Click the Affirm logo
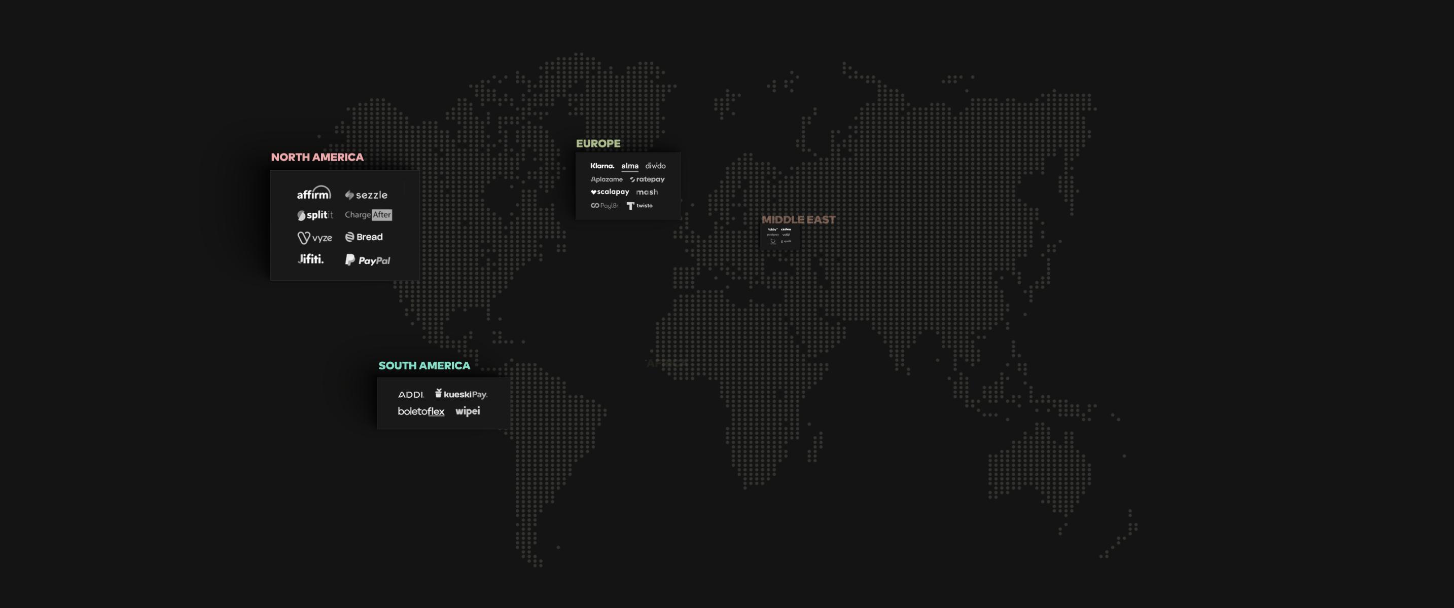Image resolution: width=1454 pixels, height=608 pixels. click(314, 194)
